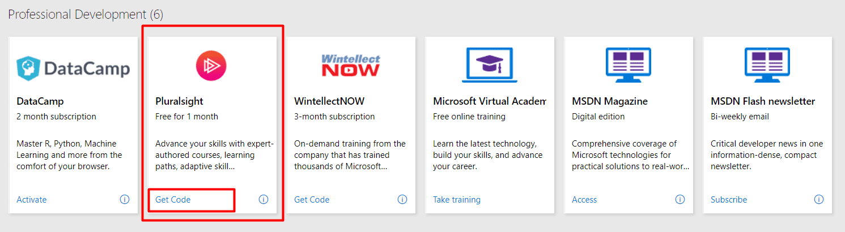The image size is (845, 232).
Task: Get Code for WintellectNOW
Action: (312, 200)
